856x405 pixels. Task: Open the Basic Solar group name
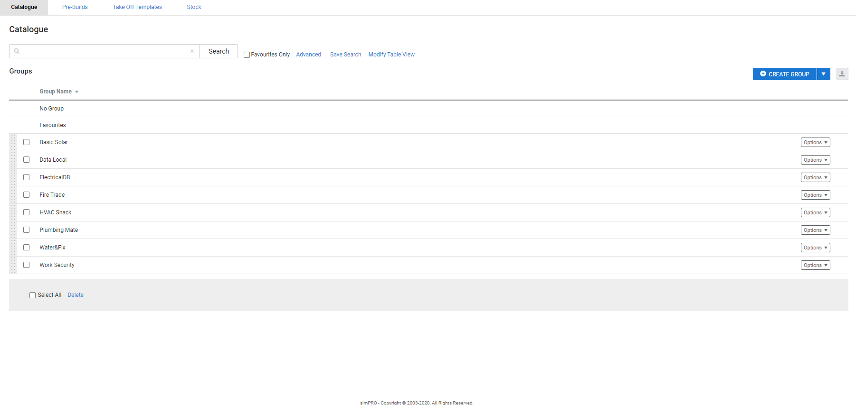[54, 142]
